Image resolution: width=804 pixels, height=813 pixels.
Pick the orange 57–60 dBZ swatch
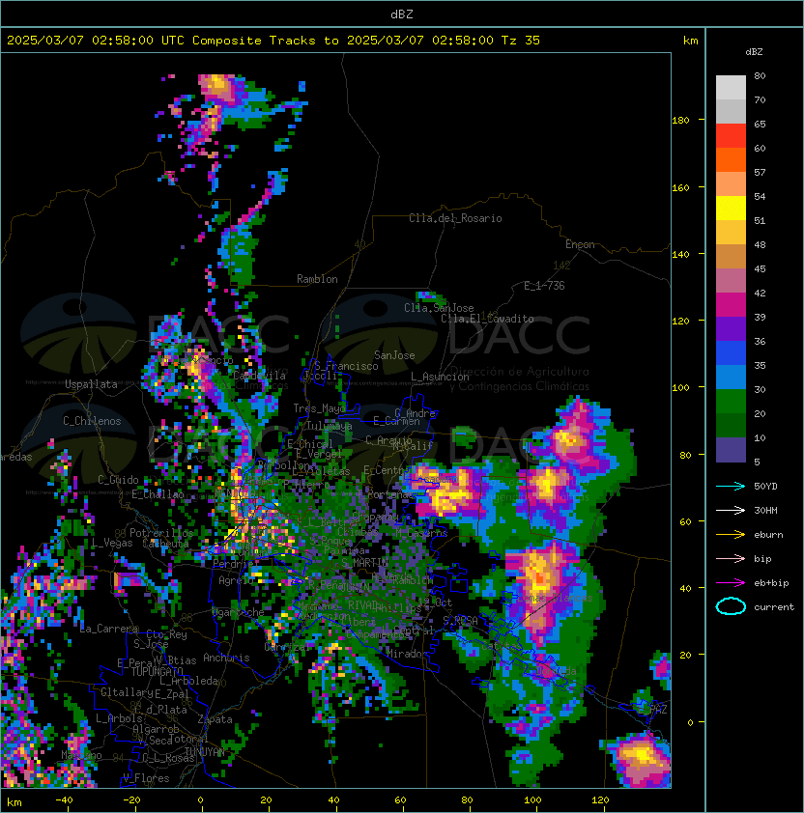731,160
